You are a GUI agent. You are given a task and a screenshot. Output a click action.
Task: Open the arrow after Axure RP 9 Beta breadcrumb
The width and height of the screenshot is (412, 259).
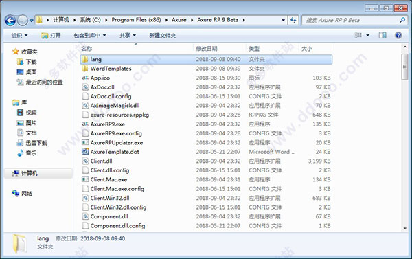tap(244, 20)
